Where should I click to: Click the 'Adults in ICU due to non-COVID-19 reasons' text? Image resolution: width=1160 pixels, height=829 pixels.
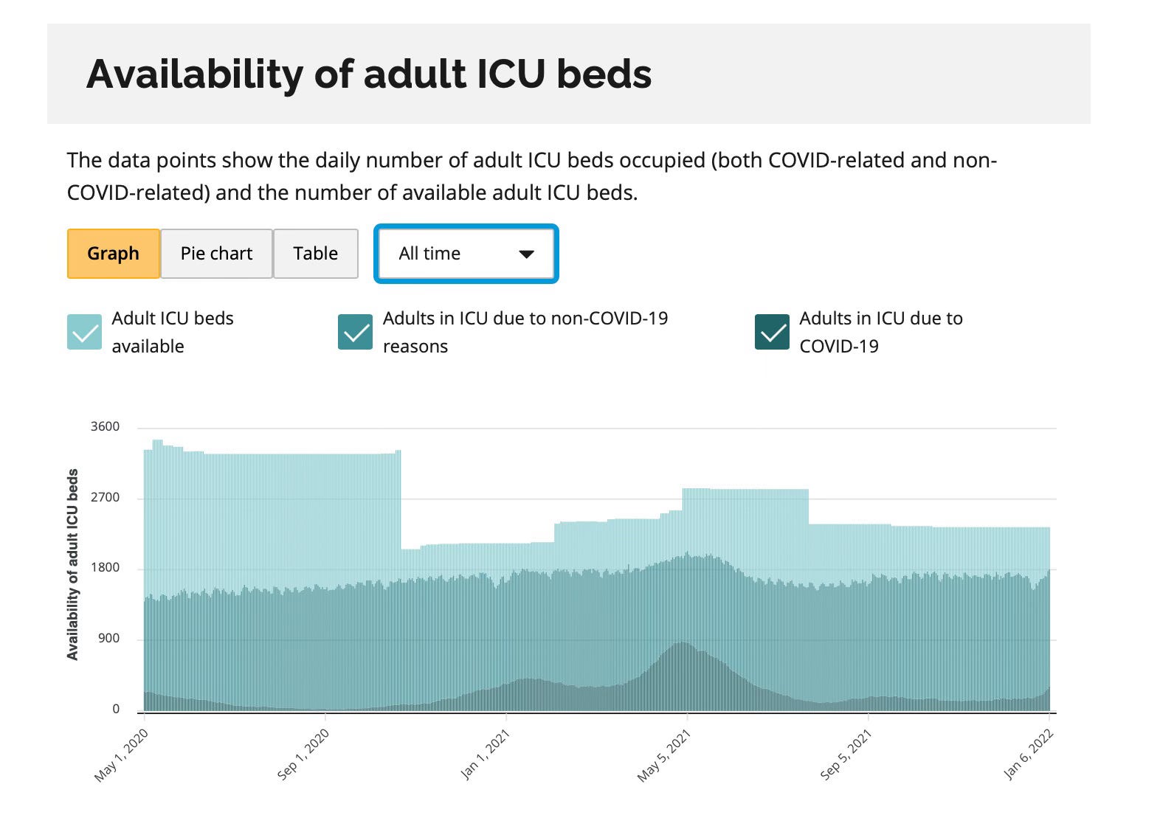525,332
